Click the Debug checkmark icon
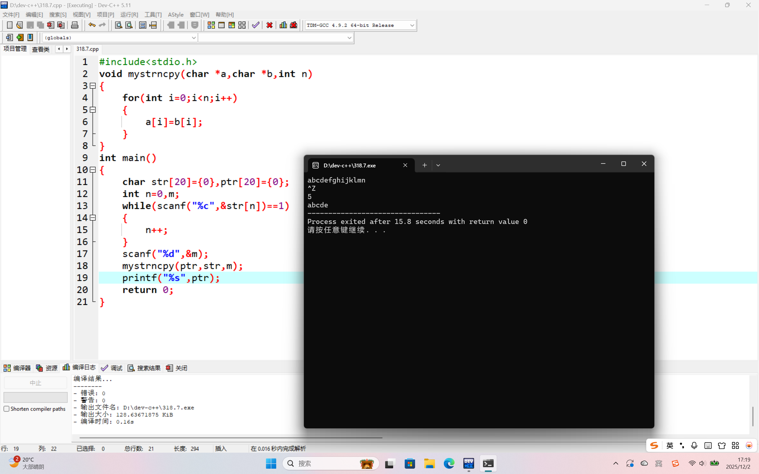This screenshot has height=474, width=759. (256, 25)
